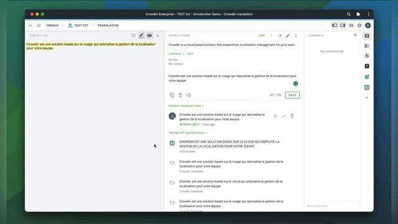This screenshot has width=398, height=224.
Task: Open Ali Demo user link
Action: coord(188,124)
